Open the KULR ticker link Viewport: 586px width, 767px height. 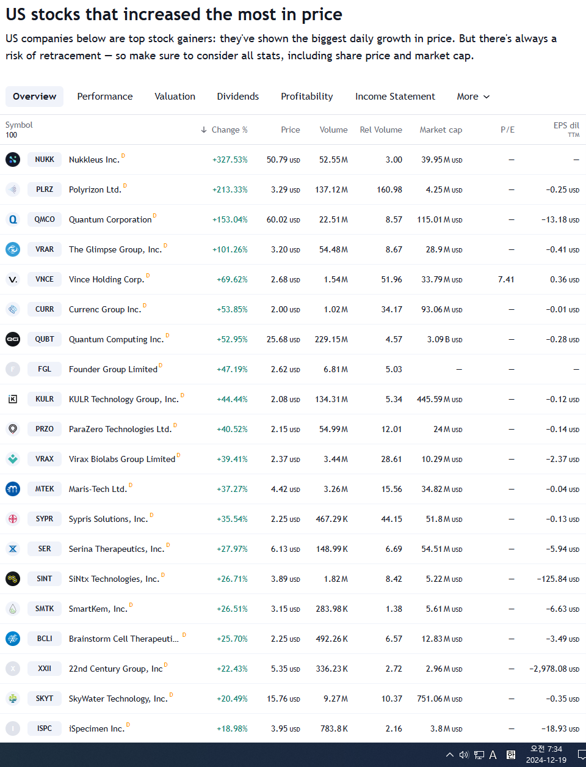pyautogui.click(x=45, y=399)
